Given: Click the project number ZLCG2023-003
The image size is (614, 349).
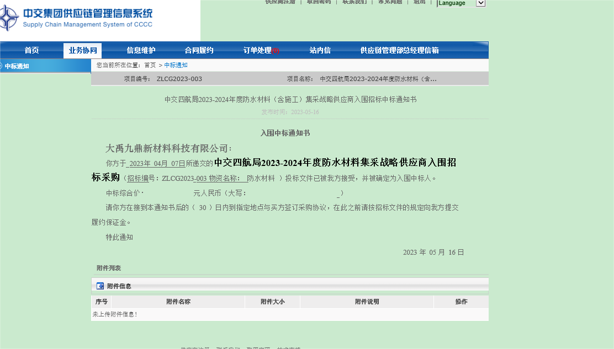Looking at the screenshot, I should (x=179, y=79).
